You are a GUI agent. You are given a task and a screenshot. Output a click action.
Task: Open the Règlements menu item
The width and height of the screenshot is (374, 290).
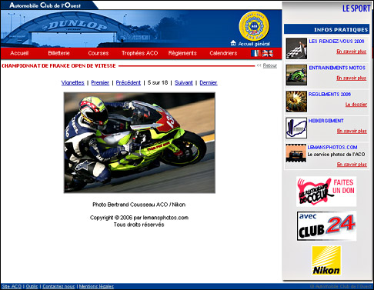pos(182,53)
